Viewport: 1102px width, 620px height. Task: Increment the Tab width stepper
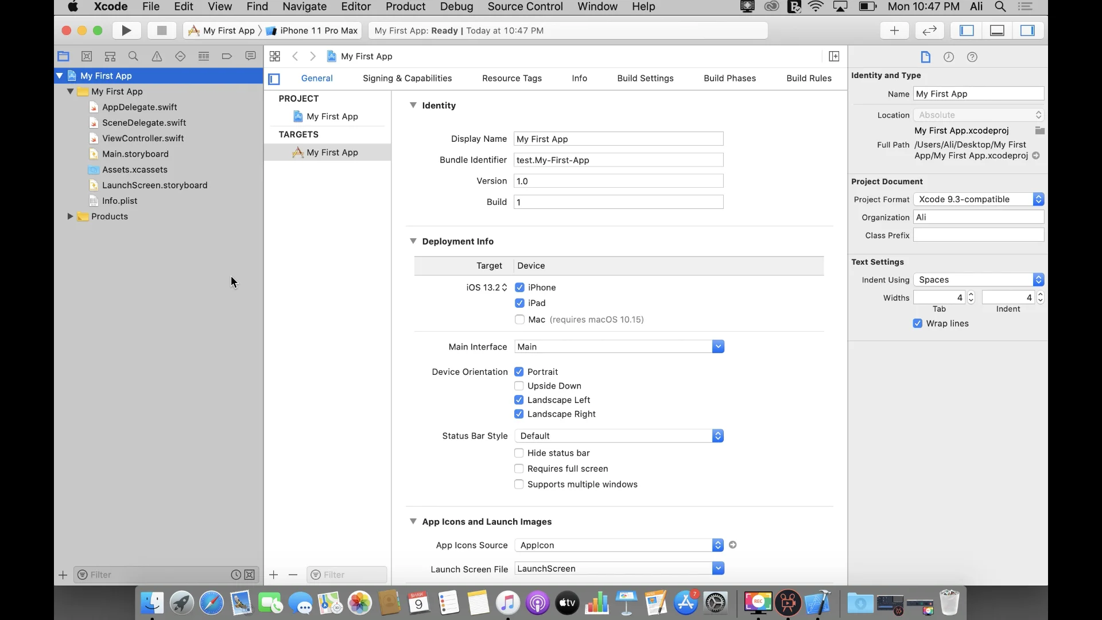pyautogui.click(x=971, y=294)
